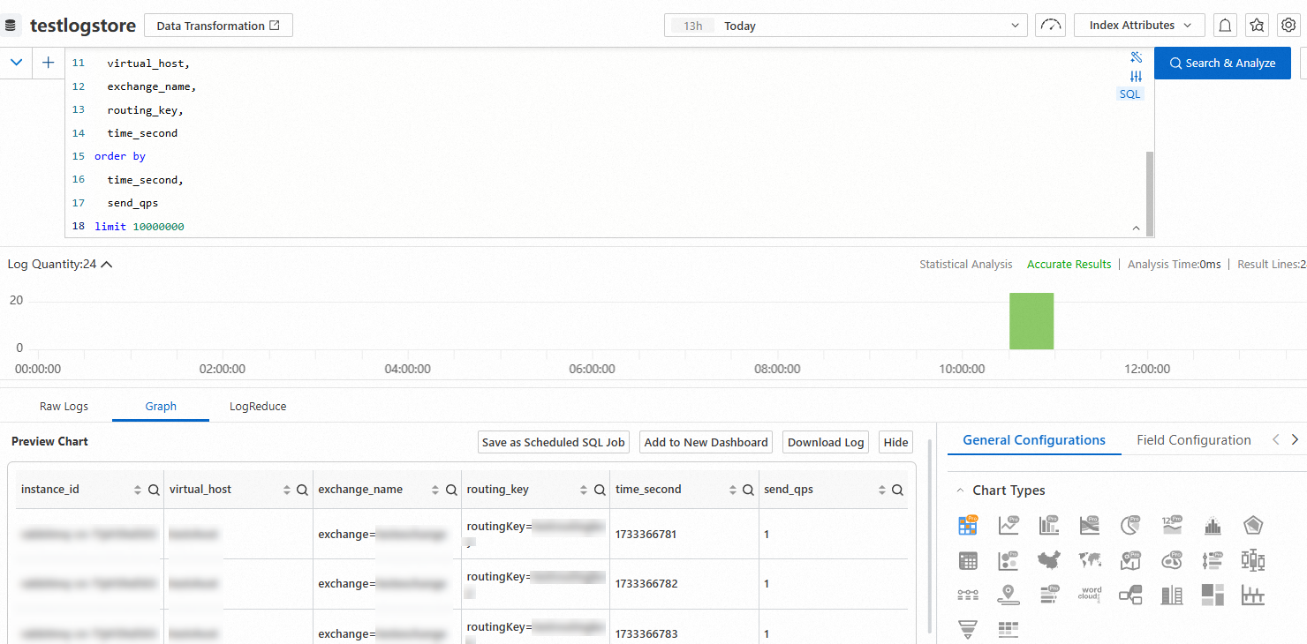The width and height of the screenshot is (1307, 644).
Task: Select the word cloud chart type
Action: click(1090, 595)
